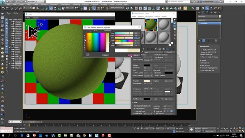Activate the Select and Move tool
The height and width of the screenshot is (138, 245).
tap(51, 8)
